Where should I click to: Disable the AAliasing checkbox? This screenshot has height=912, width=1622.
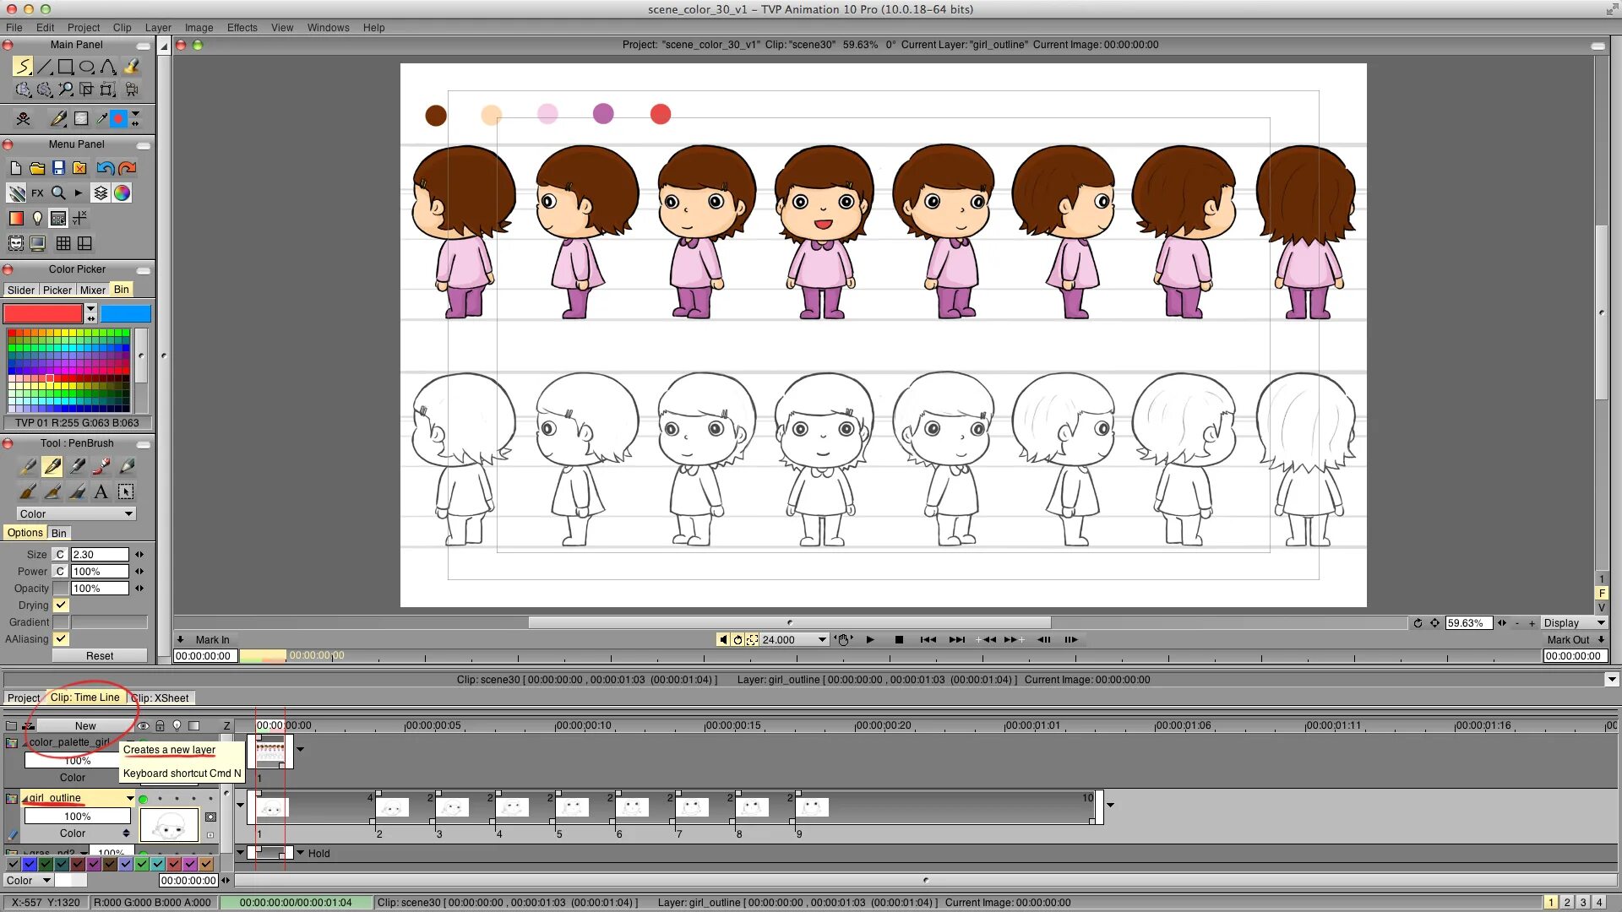[61, 639]
